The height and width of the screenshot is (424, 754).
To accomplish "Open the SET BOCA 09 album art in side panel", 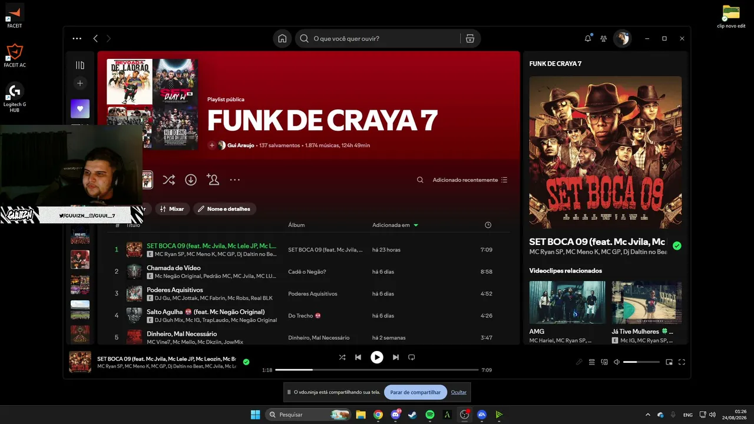I will click(x=606, y=153).
